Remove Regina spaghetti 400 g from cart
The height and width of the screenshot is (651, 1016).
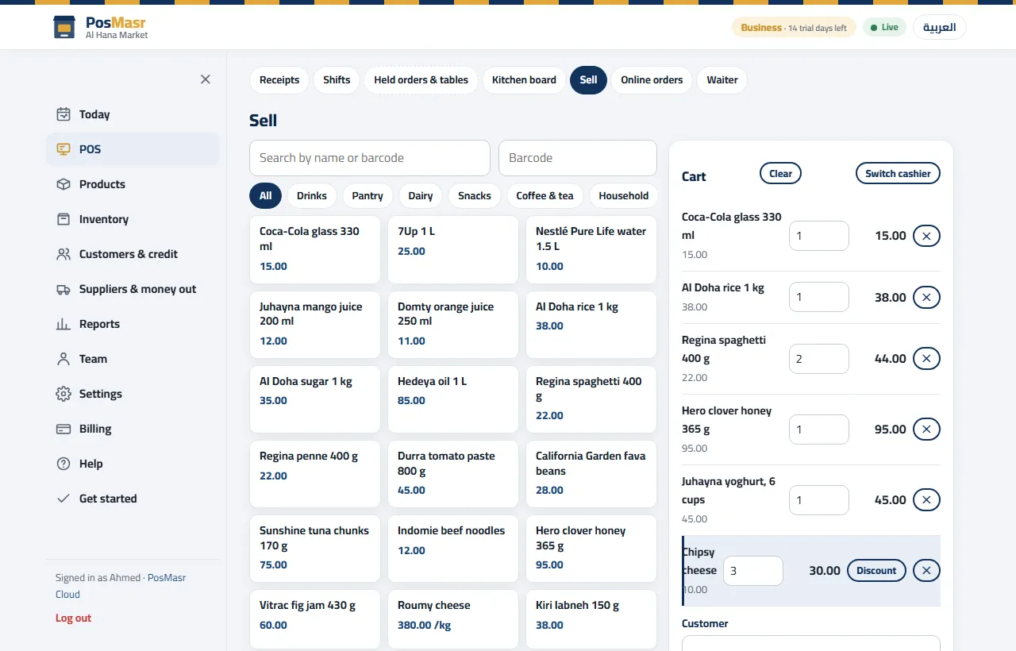point(926,359)
